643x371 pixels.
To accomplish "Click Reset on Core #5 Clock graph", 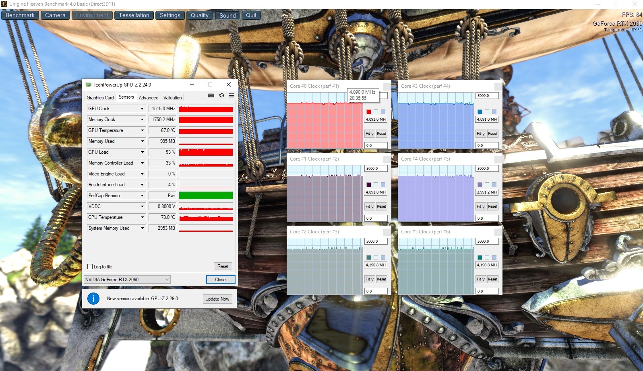I will click(x=493, y=279).
